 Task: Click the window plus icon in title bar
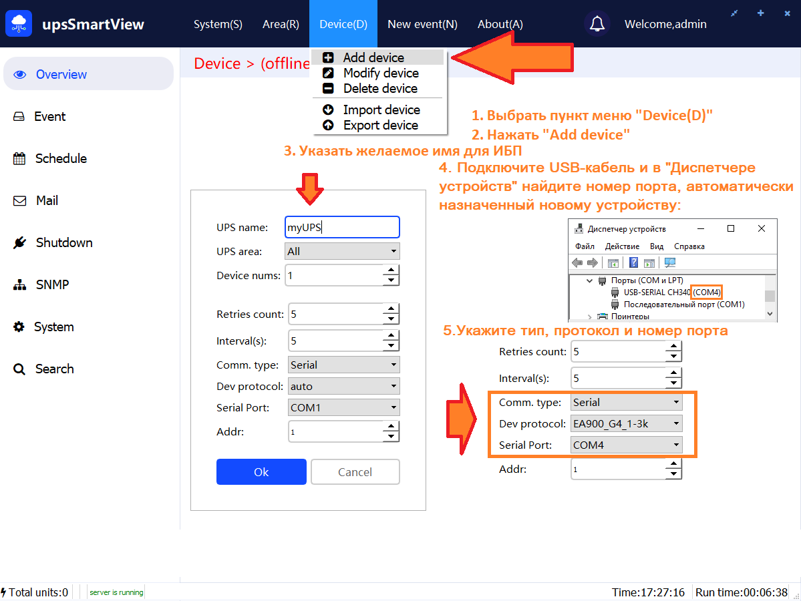761,13
